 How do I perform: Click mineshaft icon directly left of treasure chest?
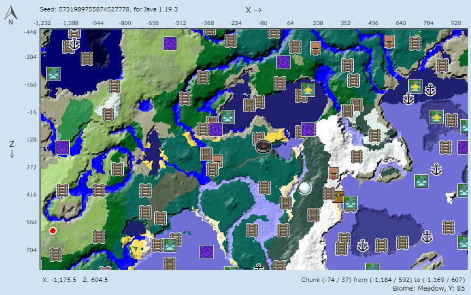[x=329, y=194]
